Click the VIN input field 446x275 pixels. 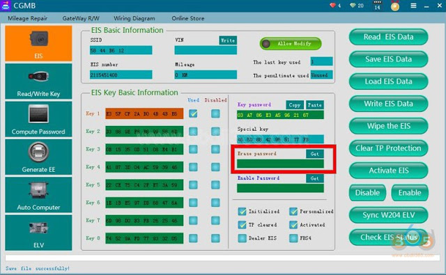tap(206, 50)
